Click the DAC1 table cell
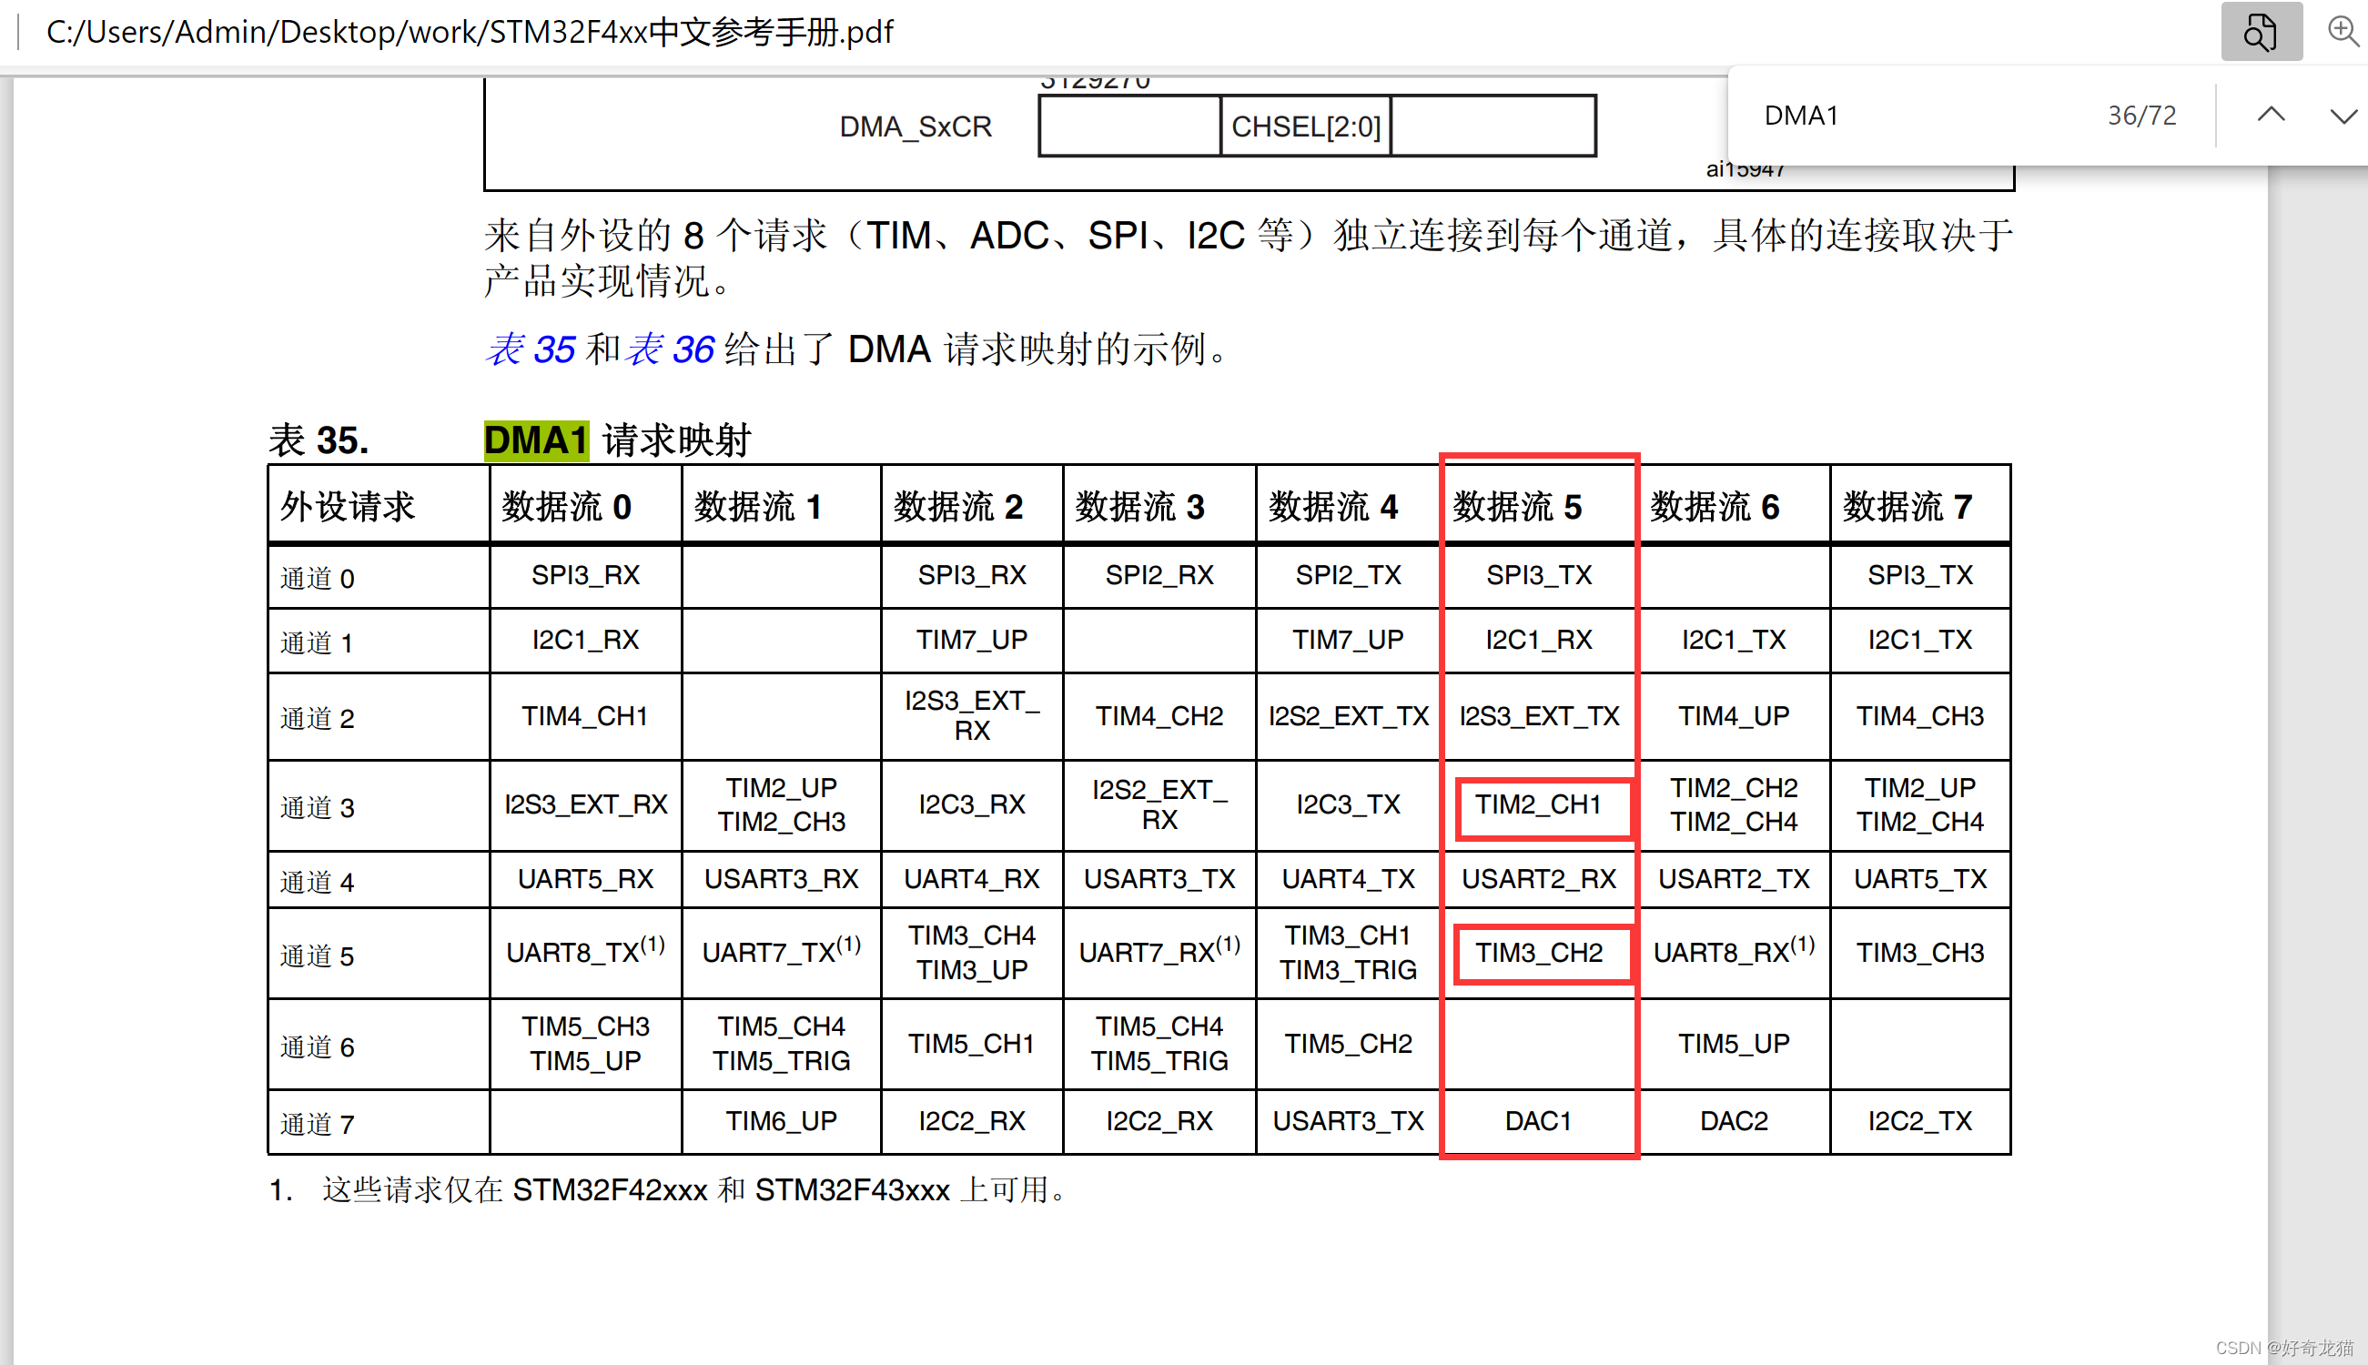 pyautogui.click(x=1537, y=1121)
